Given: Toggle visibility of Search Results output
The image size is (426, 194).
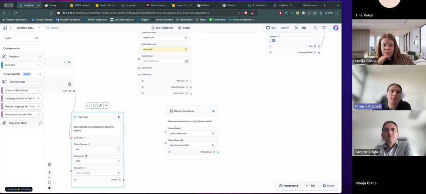Looking at the screenshot, I should point(143,87).
